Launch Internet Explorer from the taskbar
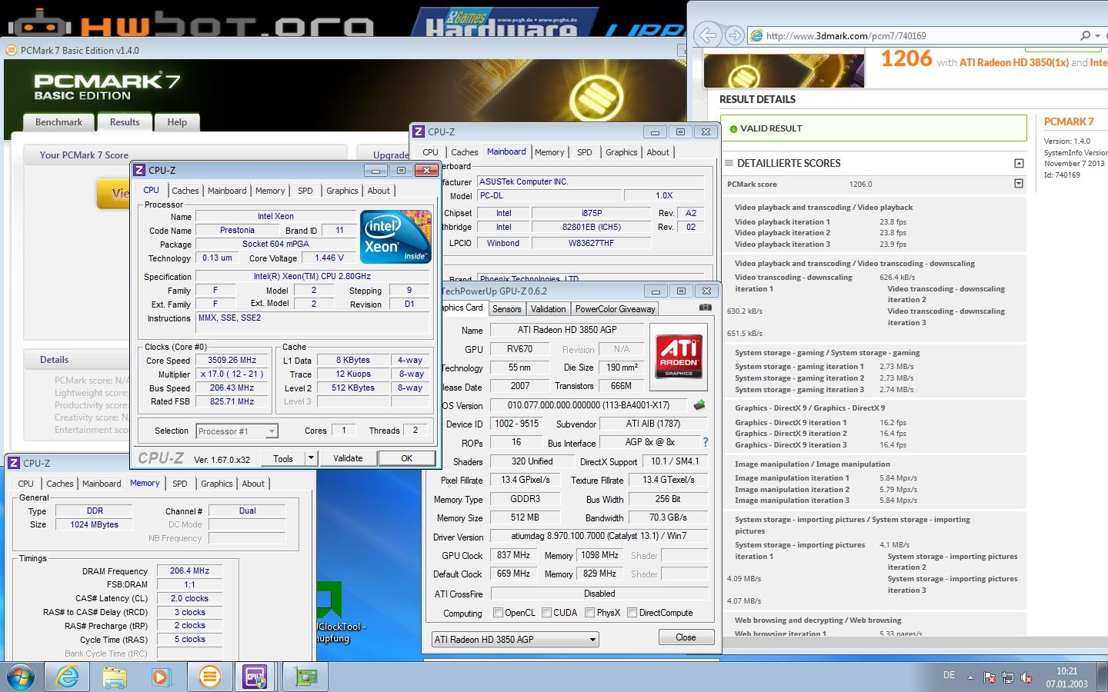 tap(67, 677)
